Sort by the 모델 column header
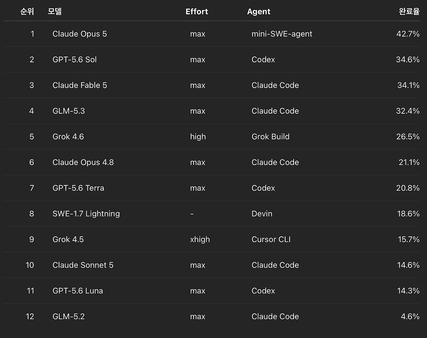Screen dimensions: 427x338 (55, 11)
